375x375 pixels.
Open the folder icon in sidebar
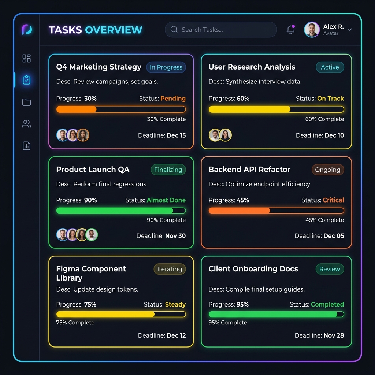pyautogui.click(x=26, y=102)
